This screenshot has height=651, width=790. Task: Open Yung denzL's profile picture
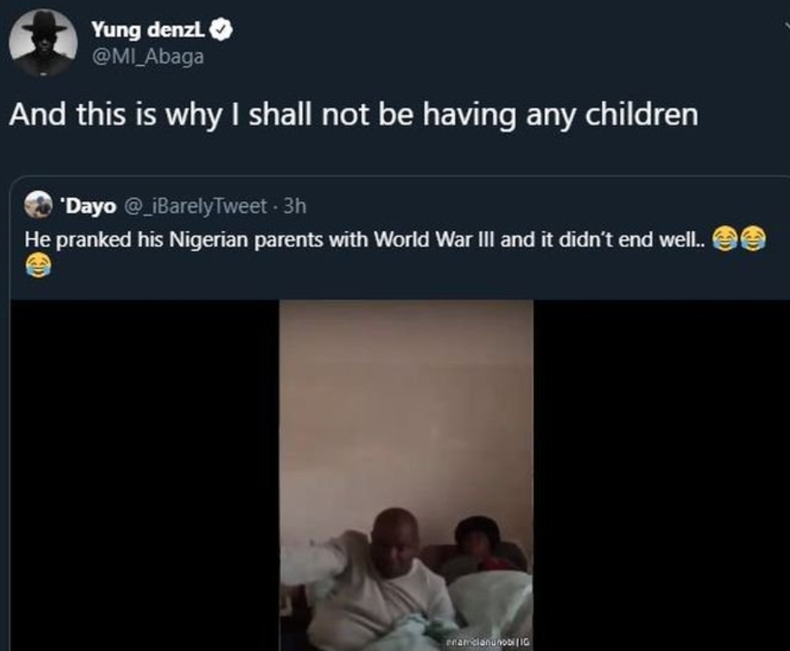(43, 43)
